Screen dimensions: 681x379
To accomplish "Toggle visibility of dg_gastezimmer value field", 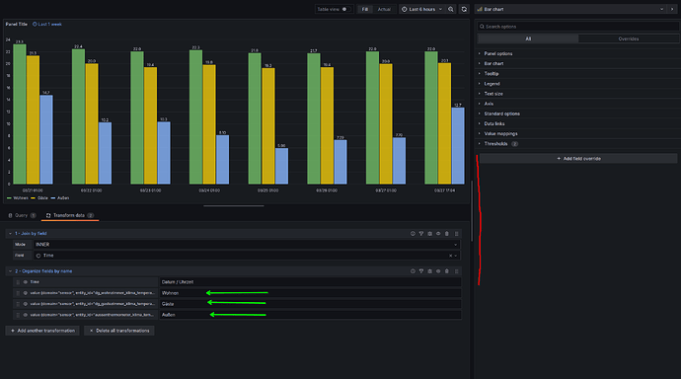I will (x=26, y=304).
